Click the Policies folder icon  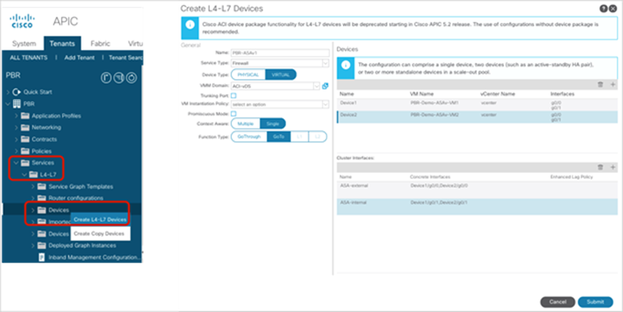tap(25, 151)
